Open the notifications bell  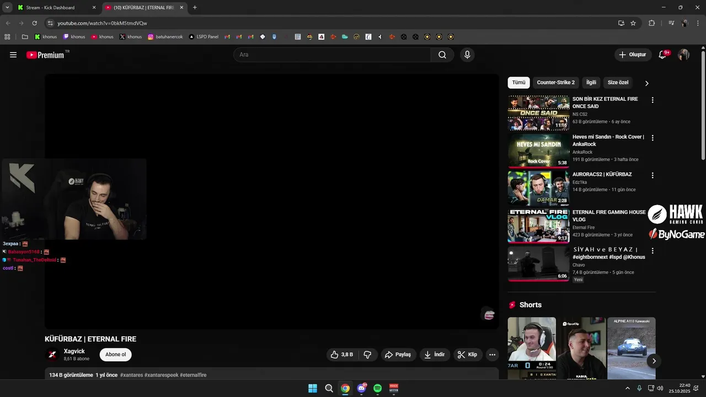coord(663,55)
